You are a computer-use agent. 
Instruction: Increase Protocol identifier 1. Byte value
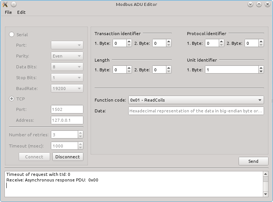[x=221, y=41]
